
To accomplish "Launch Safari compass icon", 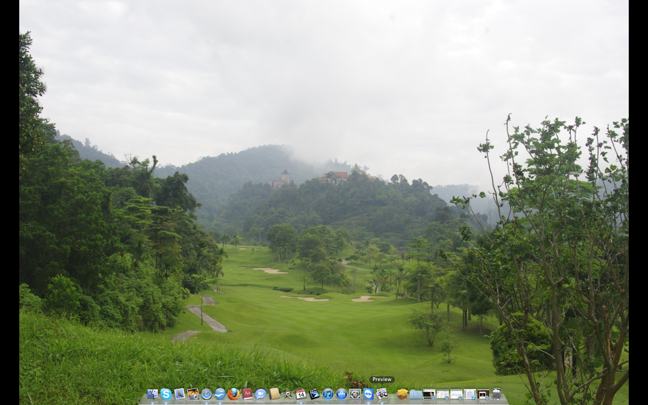I will click(x=207, y=394).
